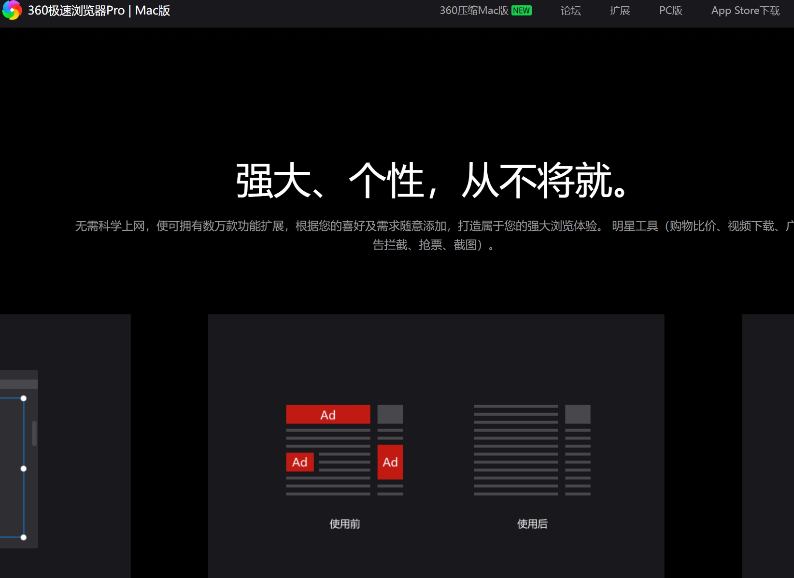
Task: Select the 论坛 menu item
Action: (x=570, y=10)
